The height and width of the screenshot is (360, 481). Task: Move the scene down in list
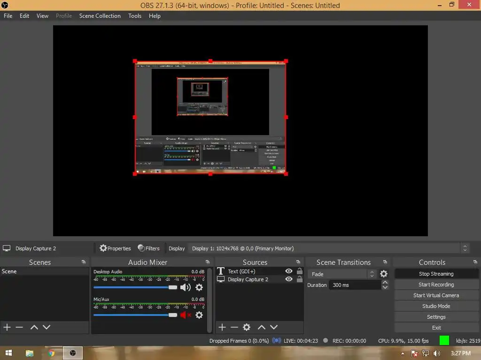(x=47, y=327)
